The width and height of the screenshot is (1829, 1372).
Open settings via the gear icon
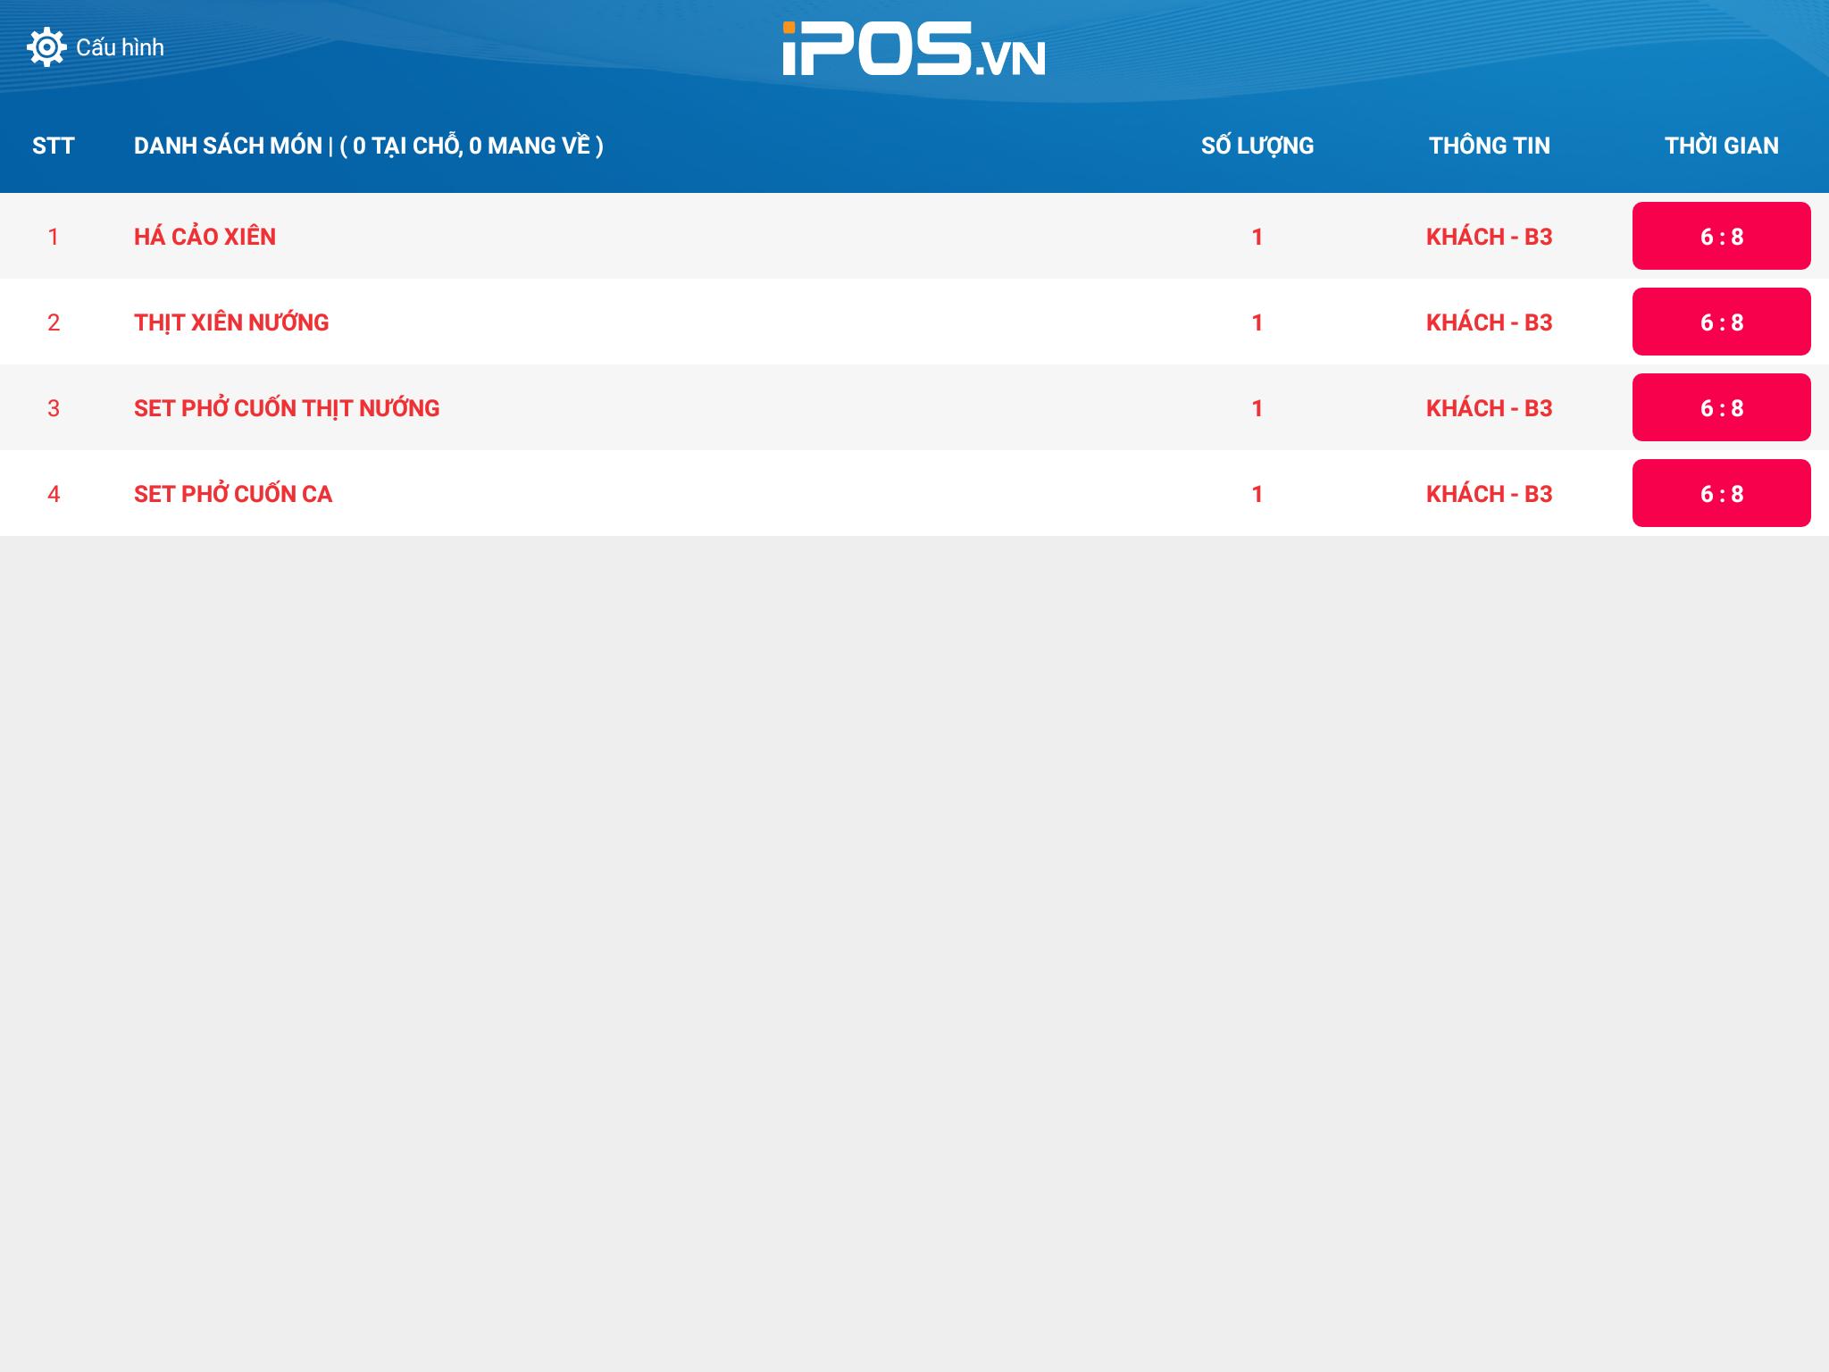(46, 47)
